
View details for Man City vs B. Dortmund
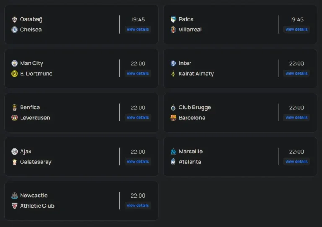click(x=138, y=73)
